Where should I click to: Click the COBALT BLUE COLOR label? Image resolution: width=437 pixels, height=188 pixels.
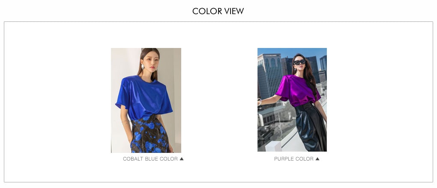pyautogui.click(x=150, y=159)
